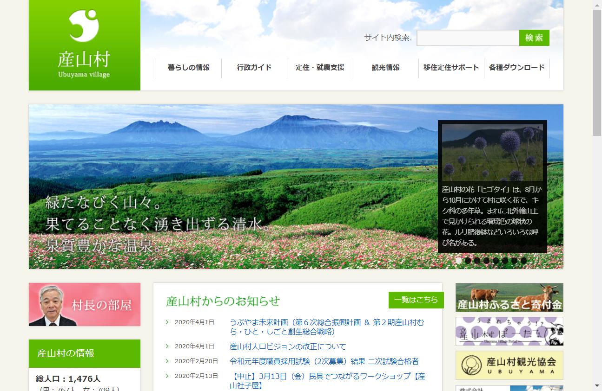Select the last carousel slide dot

click(x=524, y=261)
